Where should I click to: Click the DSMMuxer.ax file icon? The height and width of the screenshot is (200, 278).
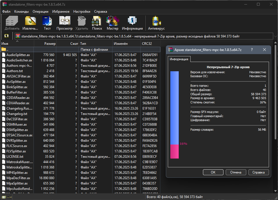[4, 124]
